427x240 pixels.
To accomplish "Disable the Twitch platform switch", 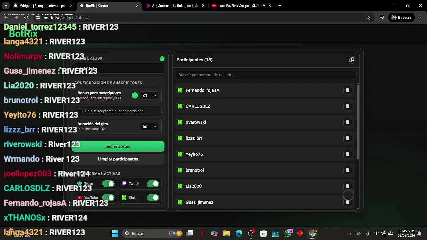I will (x=153, y=184).
